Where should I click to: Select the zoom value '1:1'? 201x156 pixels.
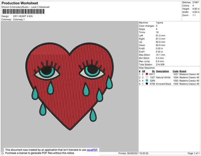[194, 15]
